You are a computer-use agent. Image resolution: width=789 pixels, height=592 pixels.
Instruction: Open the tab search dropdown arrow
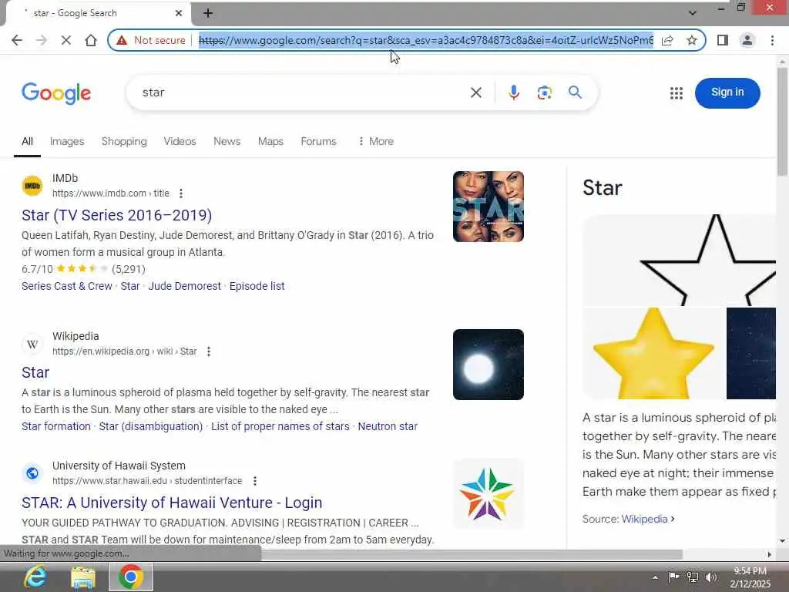[693, 13]
